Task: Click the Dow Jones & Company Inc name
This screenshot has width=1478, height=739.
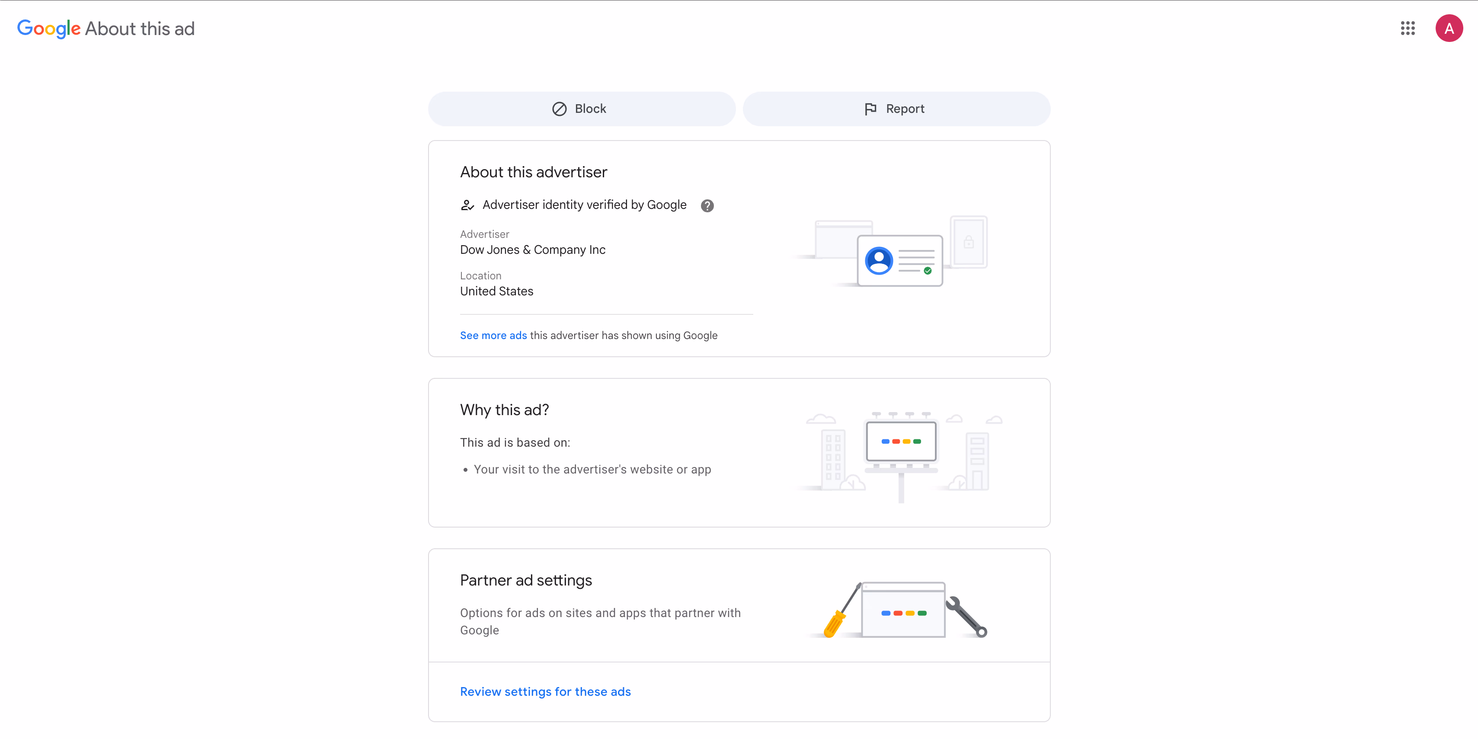Action: (x=532, y=250)
